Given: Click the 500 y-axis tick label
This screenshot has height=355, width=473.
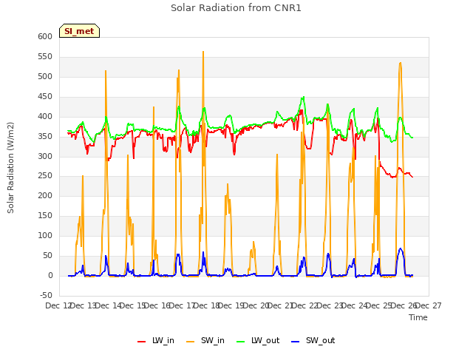Looking at the screenshot, I should [x=45, y=76].
